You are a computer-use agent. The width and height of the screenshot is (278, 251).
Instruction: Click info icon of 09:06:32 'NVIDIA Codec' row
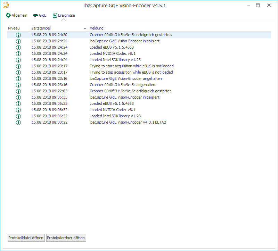18,110
